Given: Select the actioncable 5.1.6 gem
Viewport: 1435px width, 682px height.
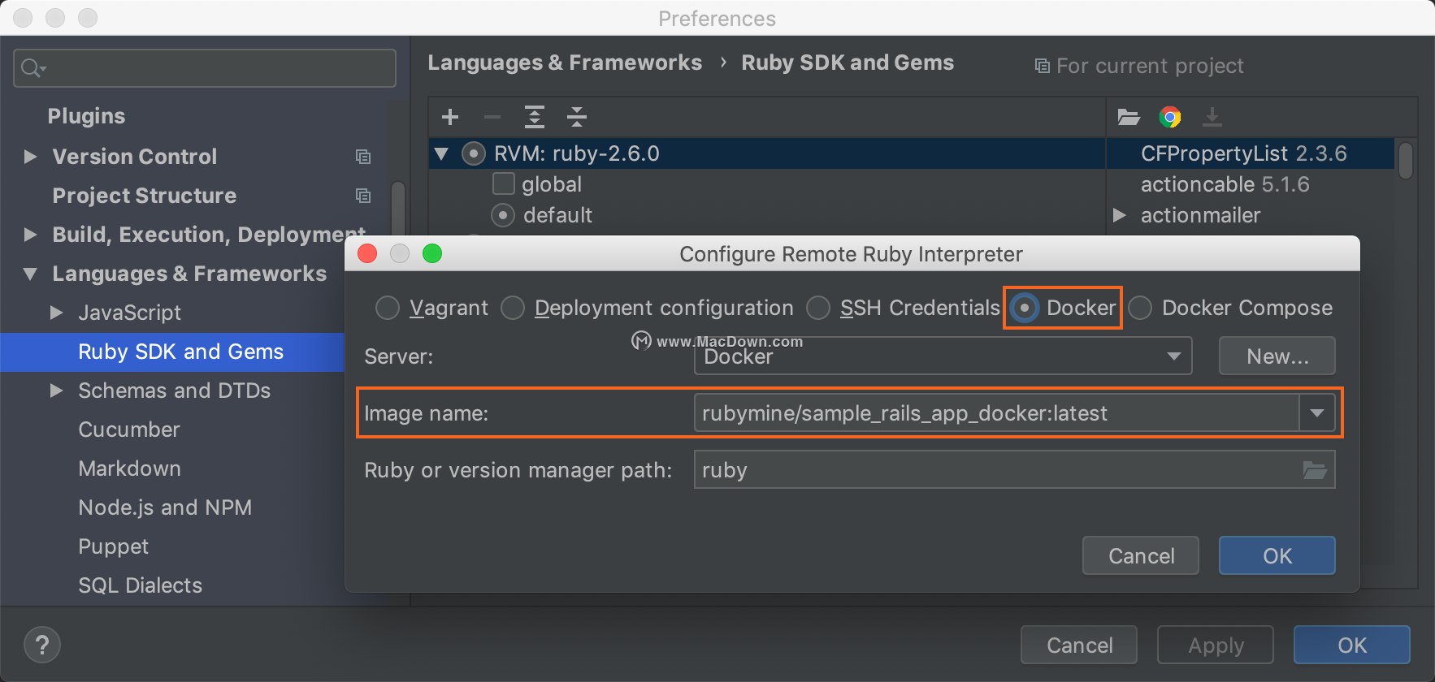Looking at the screenshot, I should point(1225,184).
